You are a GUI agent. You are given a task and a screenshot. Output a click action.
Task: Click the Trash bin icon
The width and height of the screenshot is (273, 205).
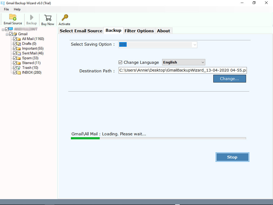[x=19, y=68]
